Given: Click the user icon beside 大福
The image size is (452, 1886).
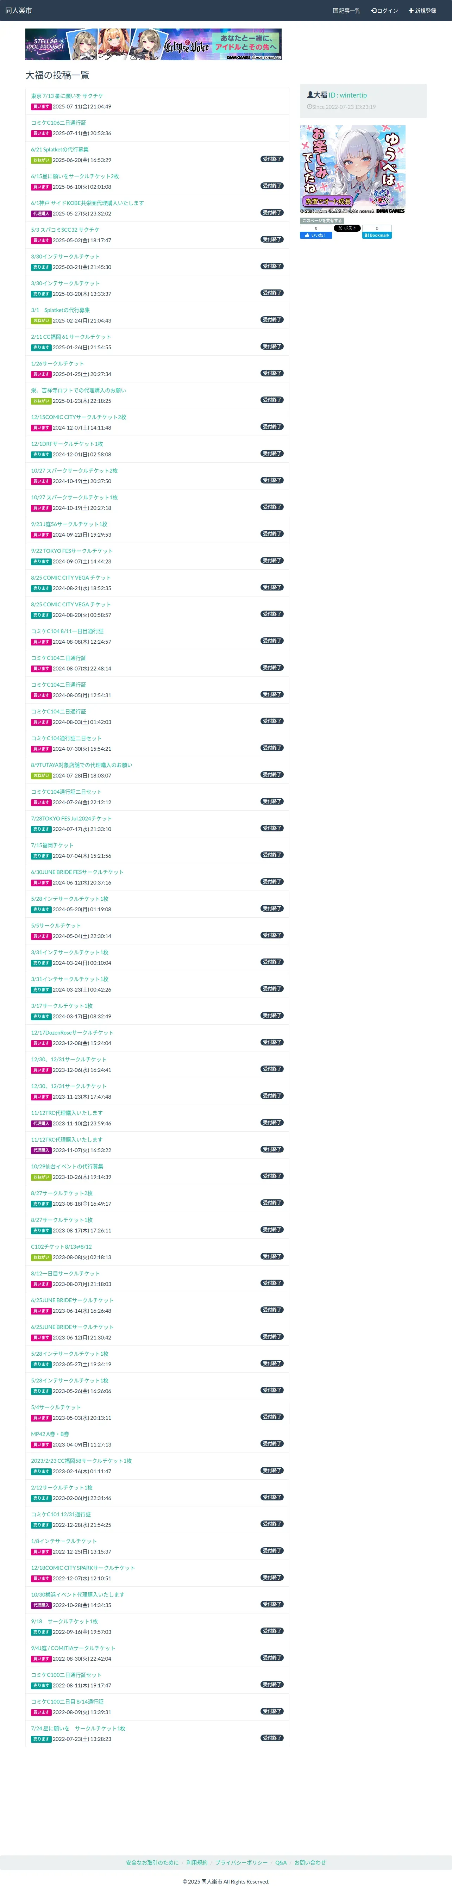Looking at the screenshot, I should [310, 95].
